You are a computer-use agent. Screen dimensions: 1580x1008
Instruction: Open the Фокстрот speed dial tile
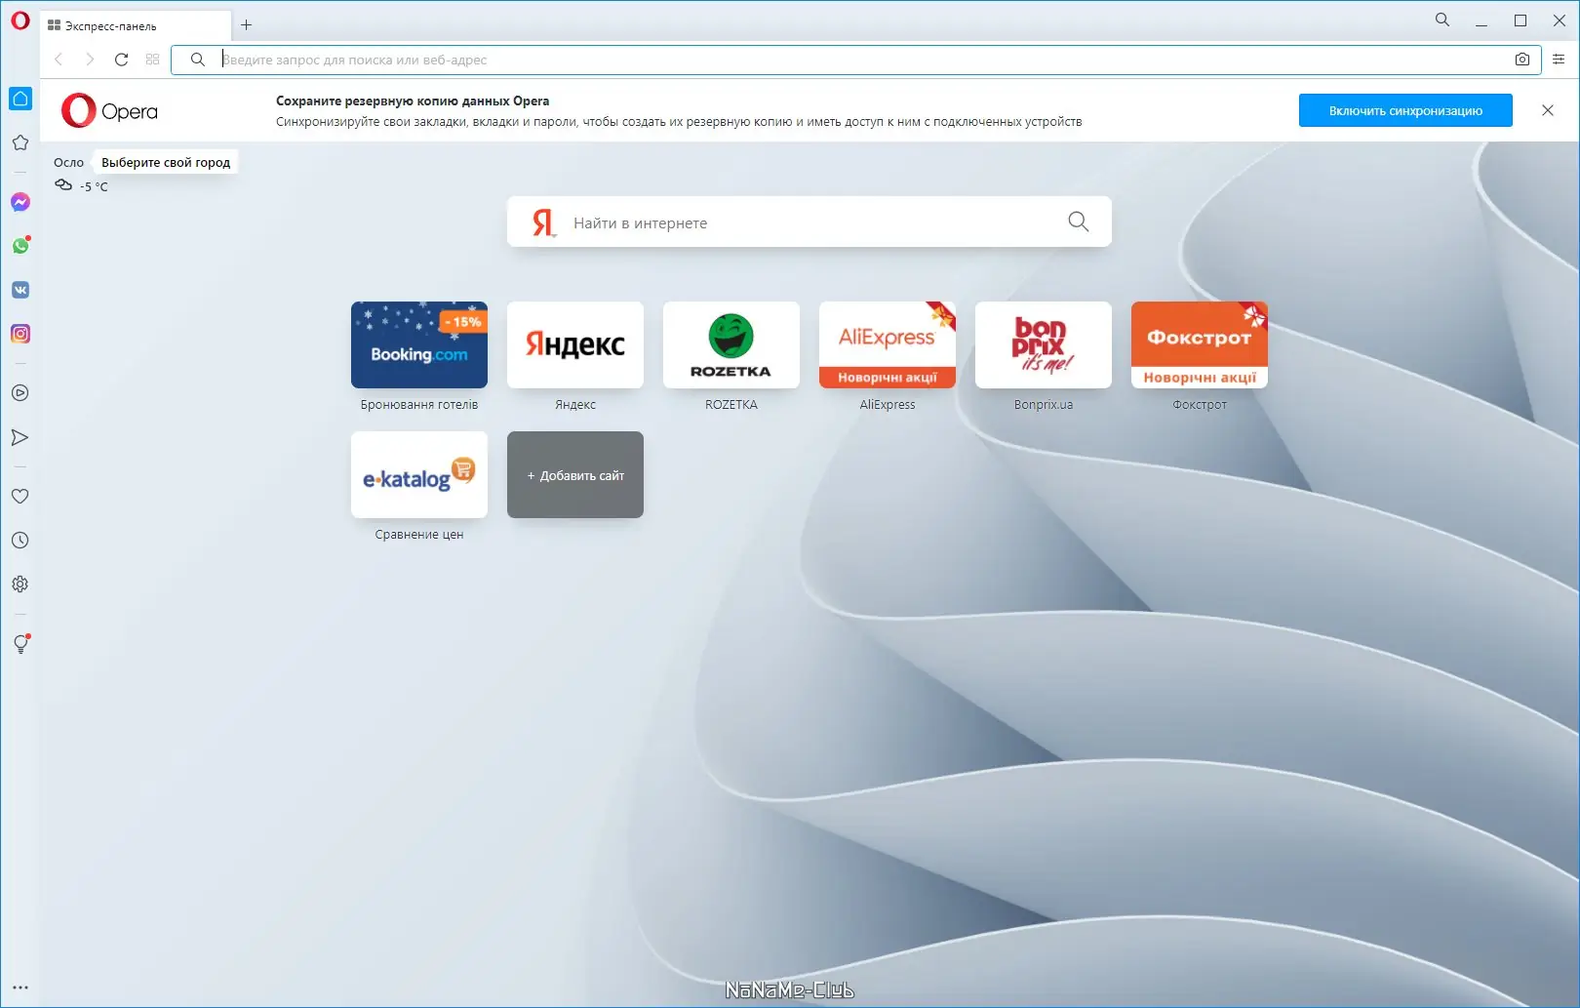point(1200,344)
